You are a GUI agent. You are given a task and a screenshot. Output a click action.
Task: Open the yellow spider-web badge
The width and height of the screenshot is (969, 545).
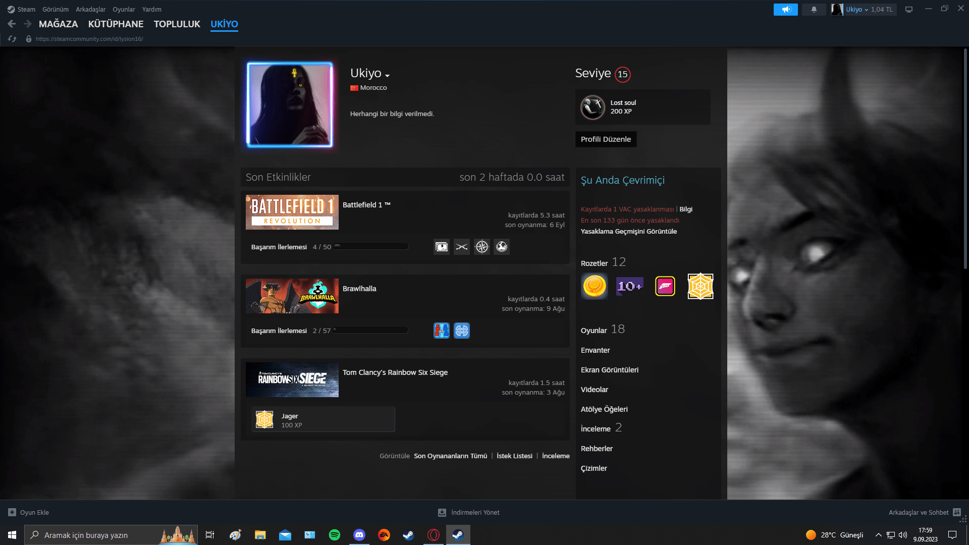point(701,286)
